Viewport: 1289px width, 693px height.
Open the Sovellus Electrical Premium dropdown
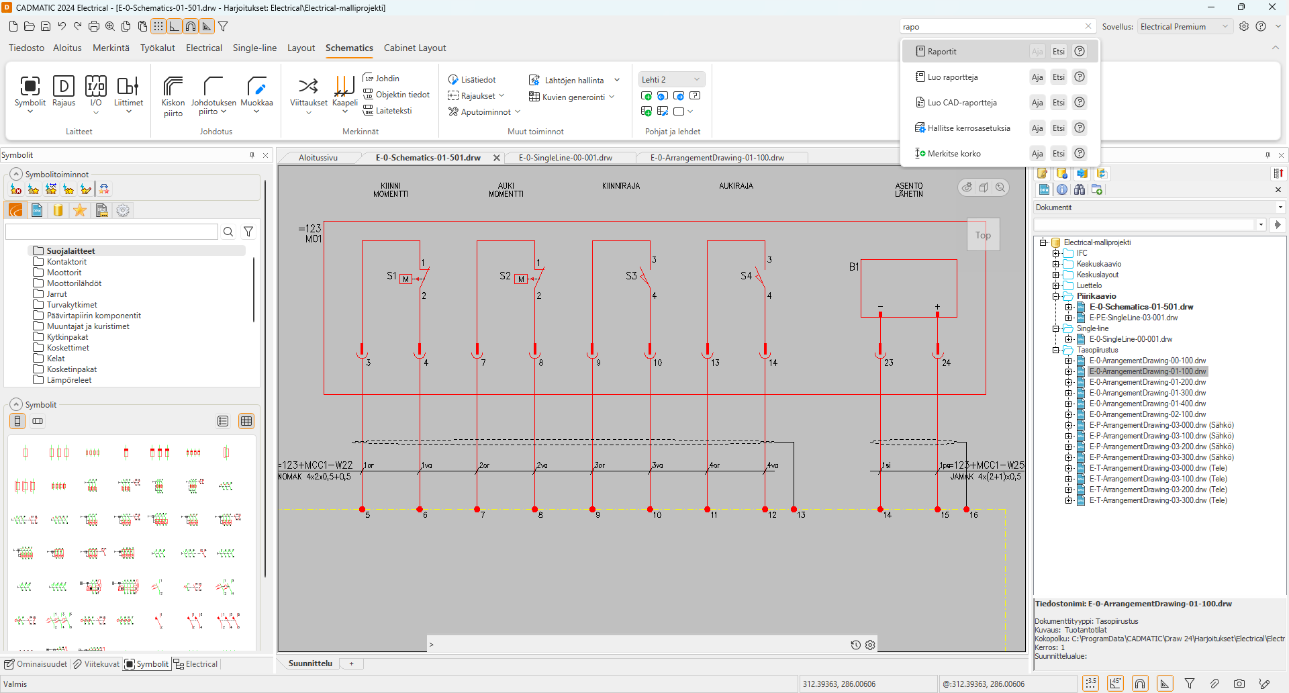[1184, 27]
